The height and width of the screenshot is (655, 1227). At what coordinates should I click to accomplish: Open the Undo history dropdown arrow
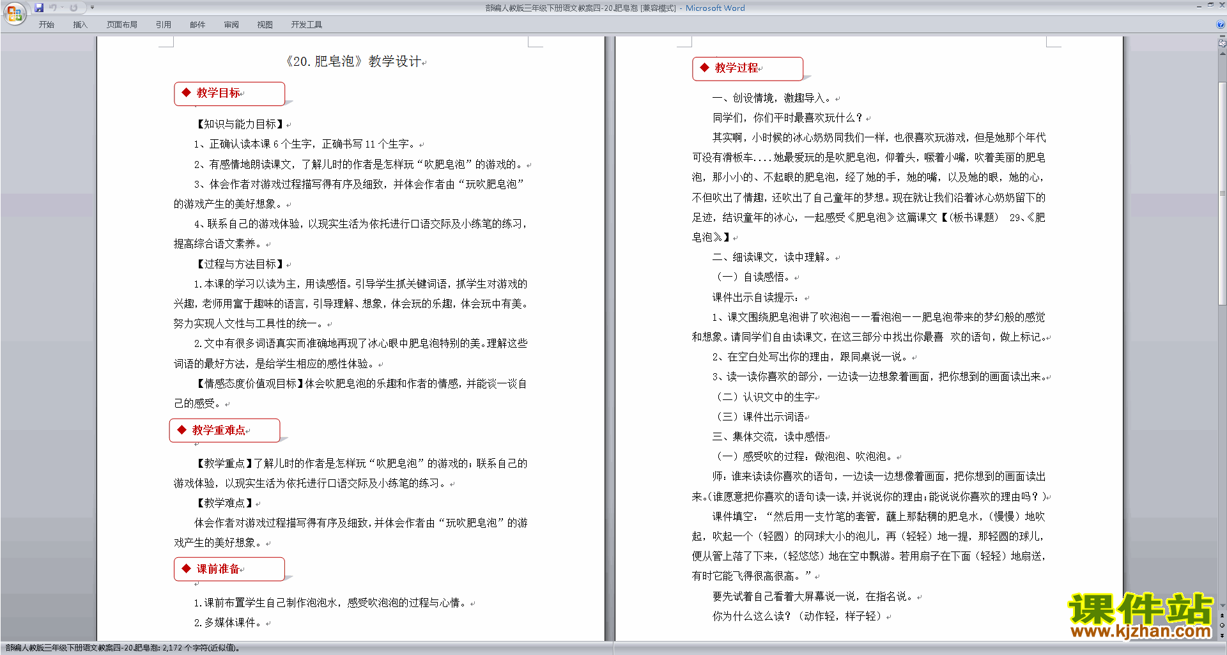click(63, 8)
